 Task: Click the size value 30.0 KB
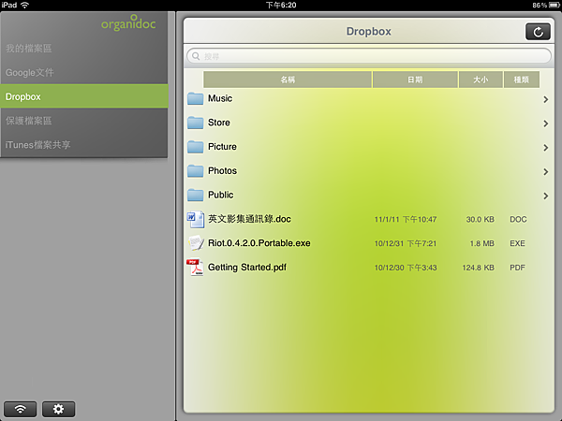coord(480,220)
